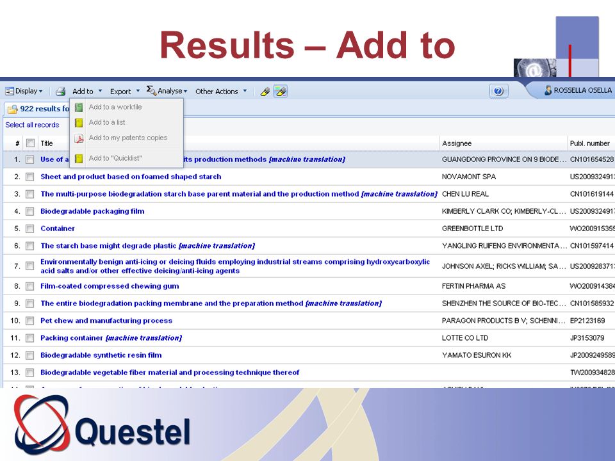Open the Analyse dropdown arrow
This screenshot has width=615, height=461.
[186, 92]
